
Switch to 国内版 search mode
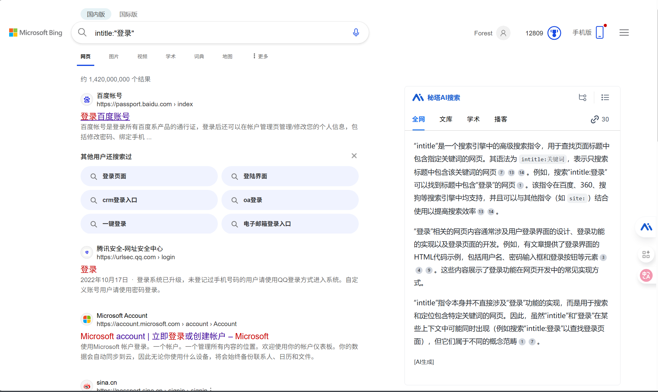(96, 14)
